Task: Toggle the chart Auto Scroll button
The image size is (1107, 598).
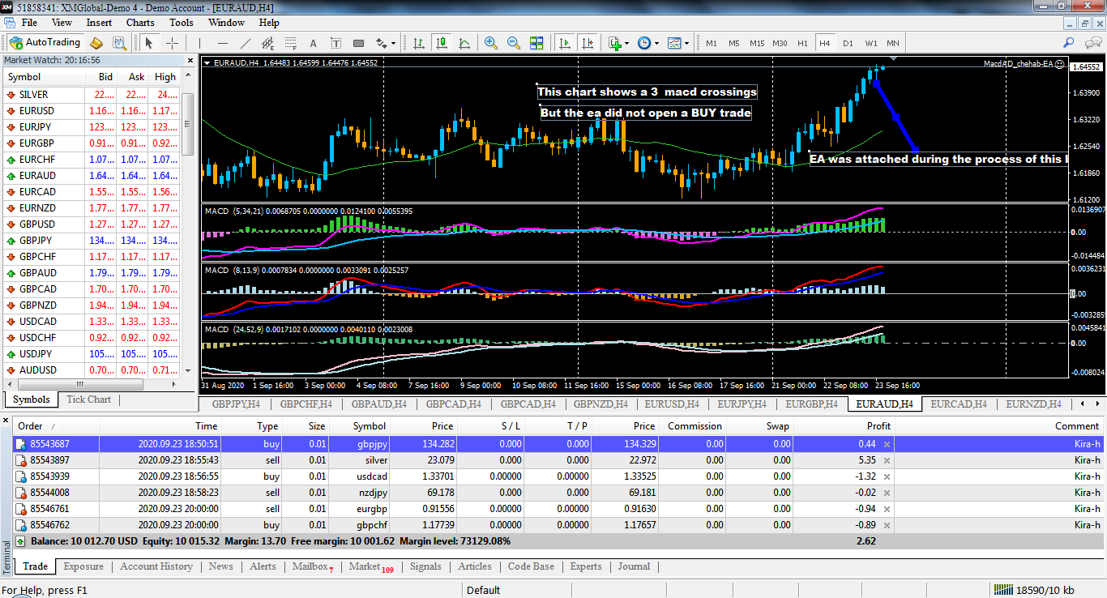Action: (565, 43)
